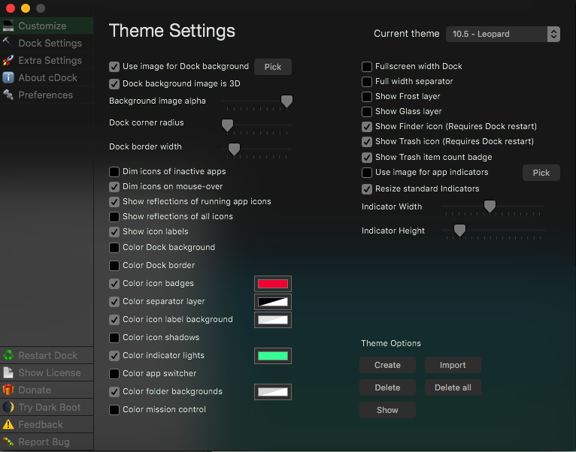Toggle Color icon badges checkbox
Viewport: 576px width, 452px height.
pyautogui.click(x=114, y=284)
